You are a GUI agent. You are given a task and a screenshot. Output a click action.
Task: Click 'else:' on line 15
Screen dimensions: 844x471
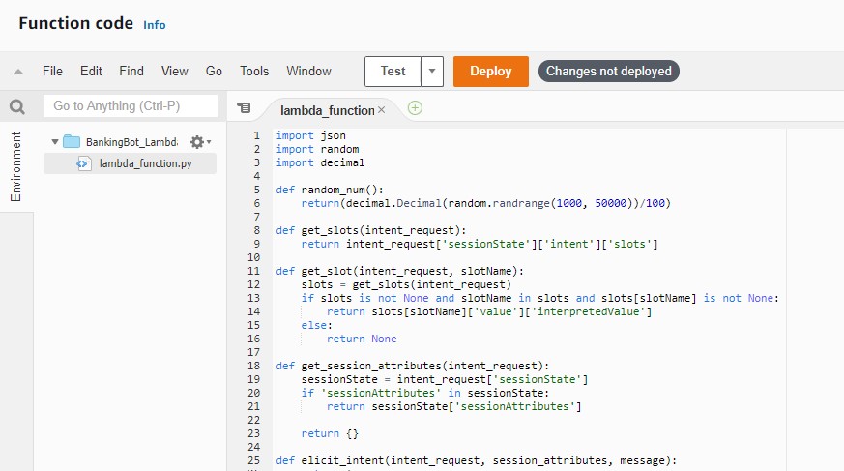(317, 325)
